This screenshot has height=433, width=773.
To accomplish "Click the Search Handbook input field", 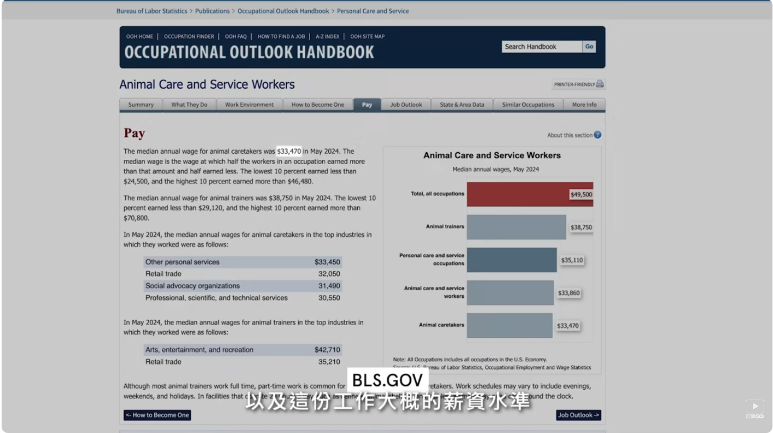I will tap(541, 47).
